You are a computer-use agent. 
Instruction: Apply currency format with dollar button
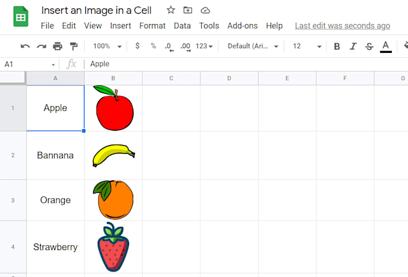137,46
